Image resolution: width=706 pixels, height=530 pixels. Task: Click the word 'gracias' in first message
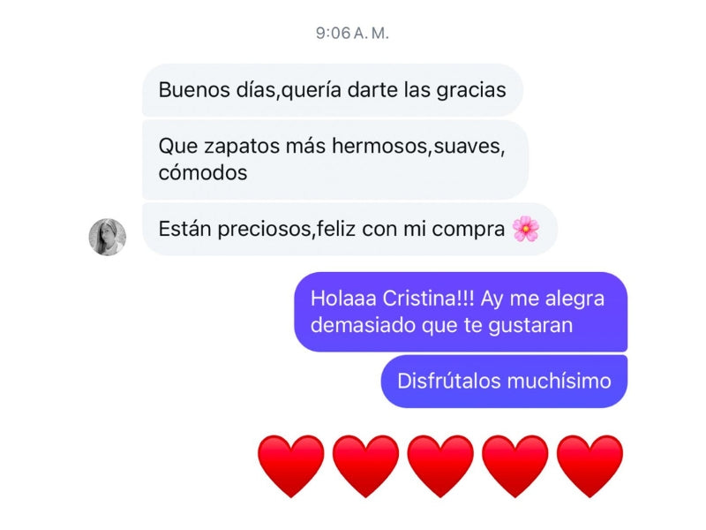point(471,90)
